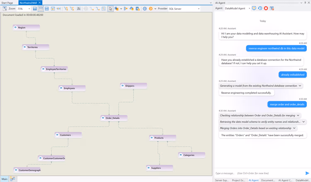Click the blue-orange entities icon
This screenshot has height=182, width=311.
click(x=117, y=9)
